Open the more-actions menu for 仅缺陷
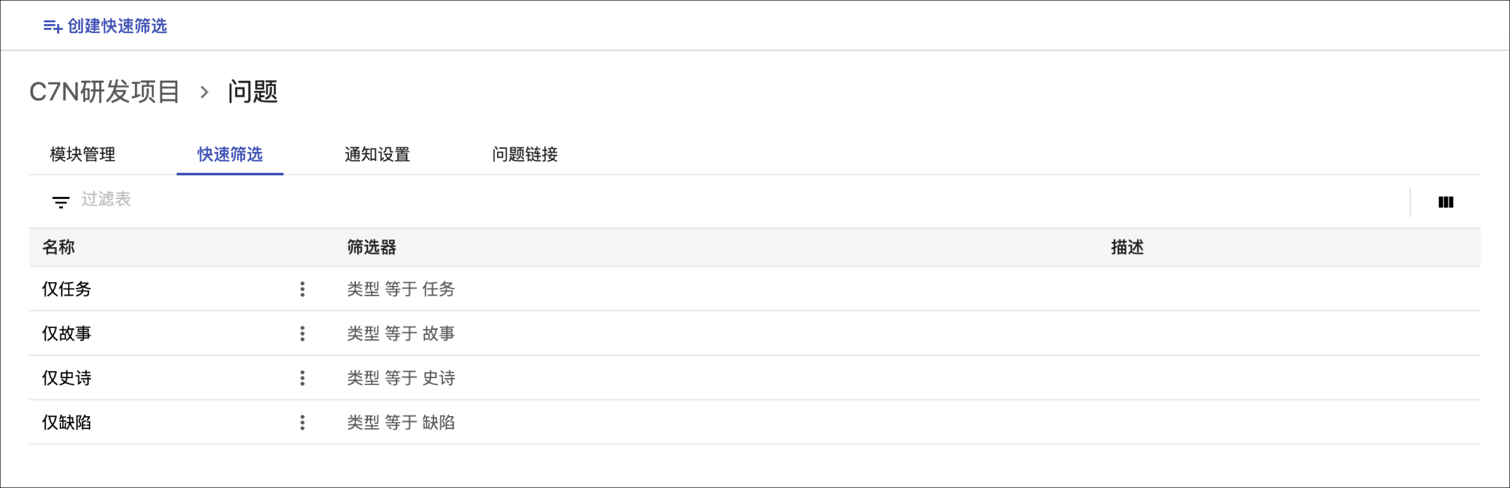The width and height of the screenshot is (1510, 488). tap(303, 423)
